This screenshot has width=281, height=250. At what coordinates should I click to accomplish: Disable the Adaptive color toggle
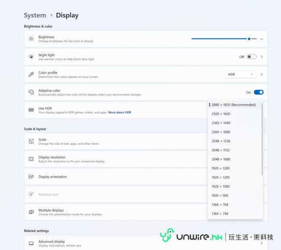click(x=259, y=92)
